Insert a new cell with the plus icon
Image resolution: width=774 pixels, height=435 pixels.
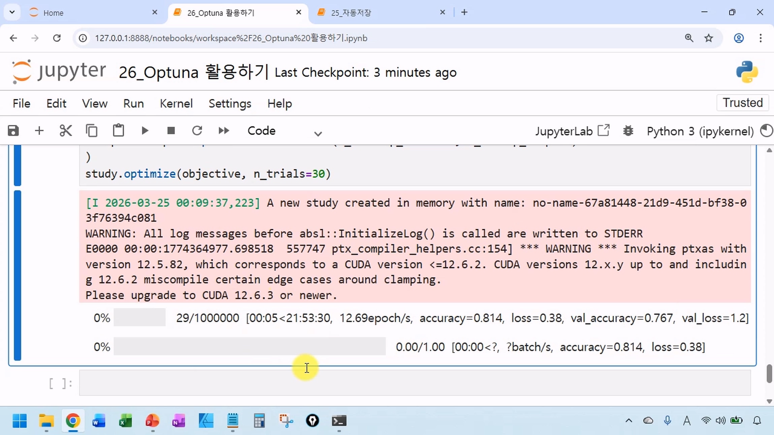(x=39, y=131)
